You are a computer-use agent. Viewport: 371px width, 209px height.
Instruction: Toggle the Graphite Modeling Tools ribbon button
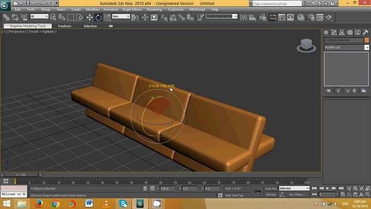point(272,17)
